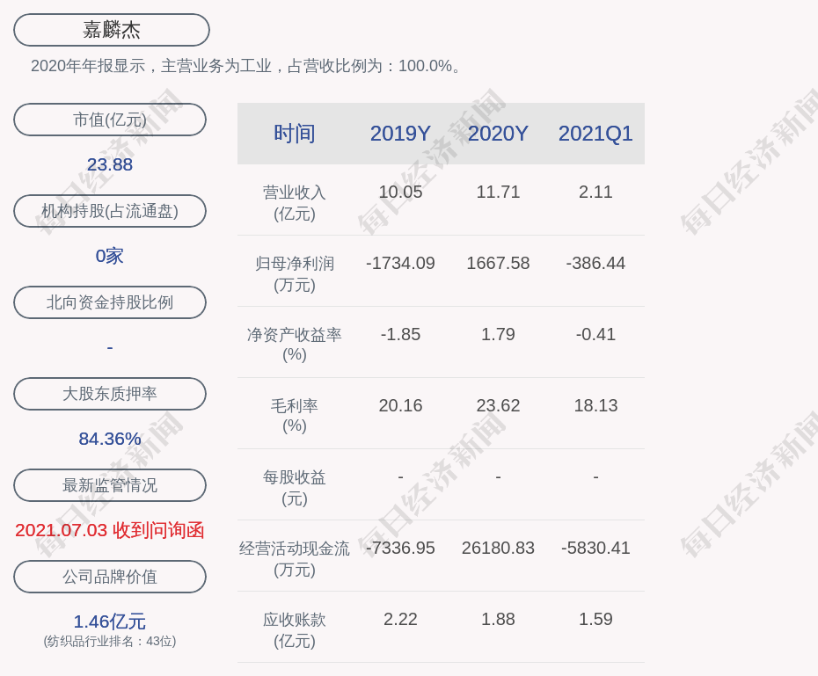Click the 机构持股(占流通盘) label pill
Image resolution: width=818 pixels, height=676 pixels.
(110, 211)
